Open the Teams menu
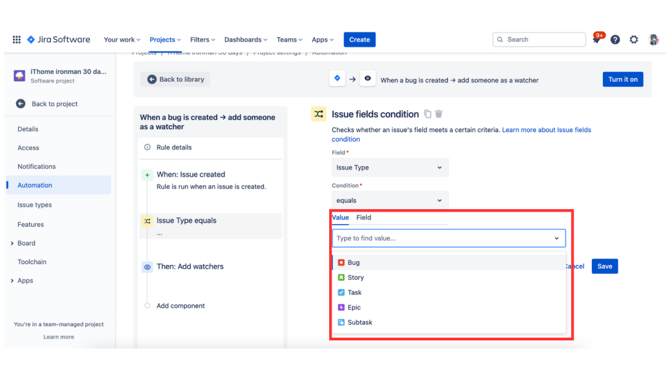This screenshot has width=666, height=374. pyautogui.click(x=289, y=40)
